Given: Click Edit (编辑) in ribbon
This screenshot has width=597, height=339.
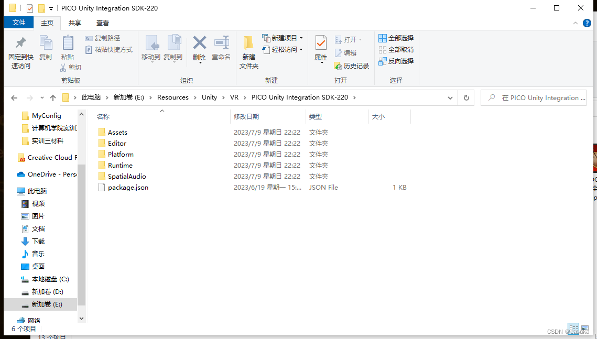Looking at the screenshot, I should (346, 53).
